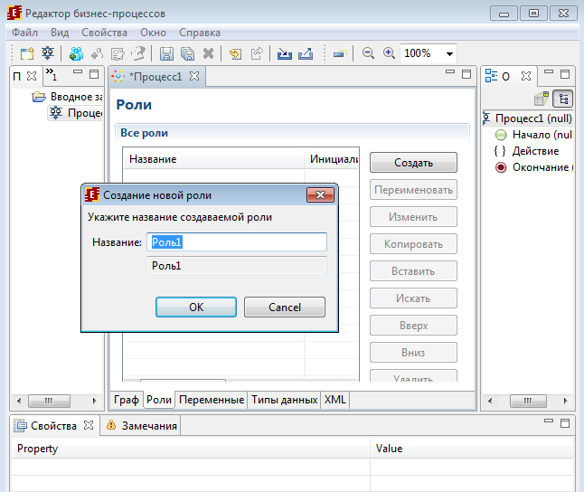Click left panel horizontal scrollbar thumb
This screenshot has width=584, height=492.
[49, 401]
